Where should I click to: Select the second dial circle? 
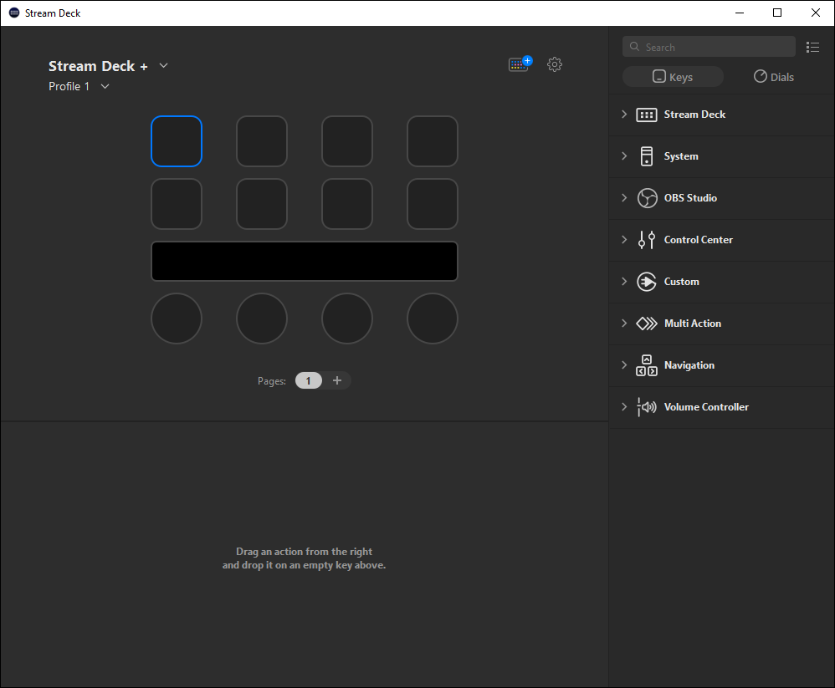[x=262, y=319]
